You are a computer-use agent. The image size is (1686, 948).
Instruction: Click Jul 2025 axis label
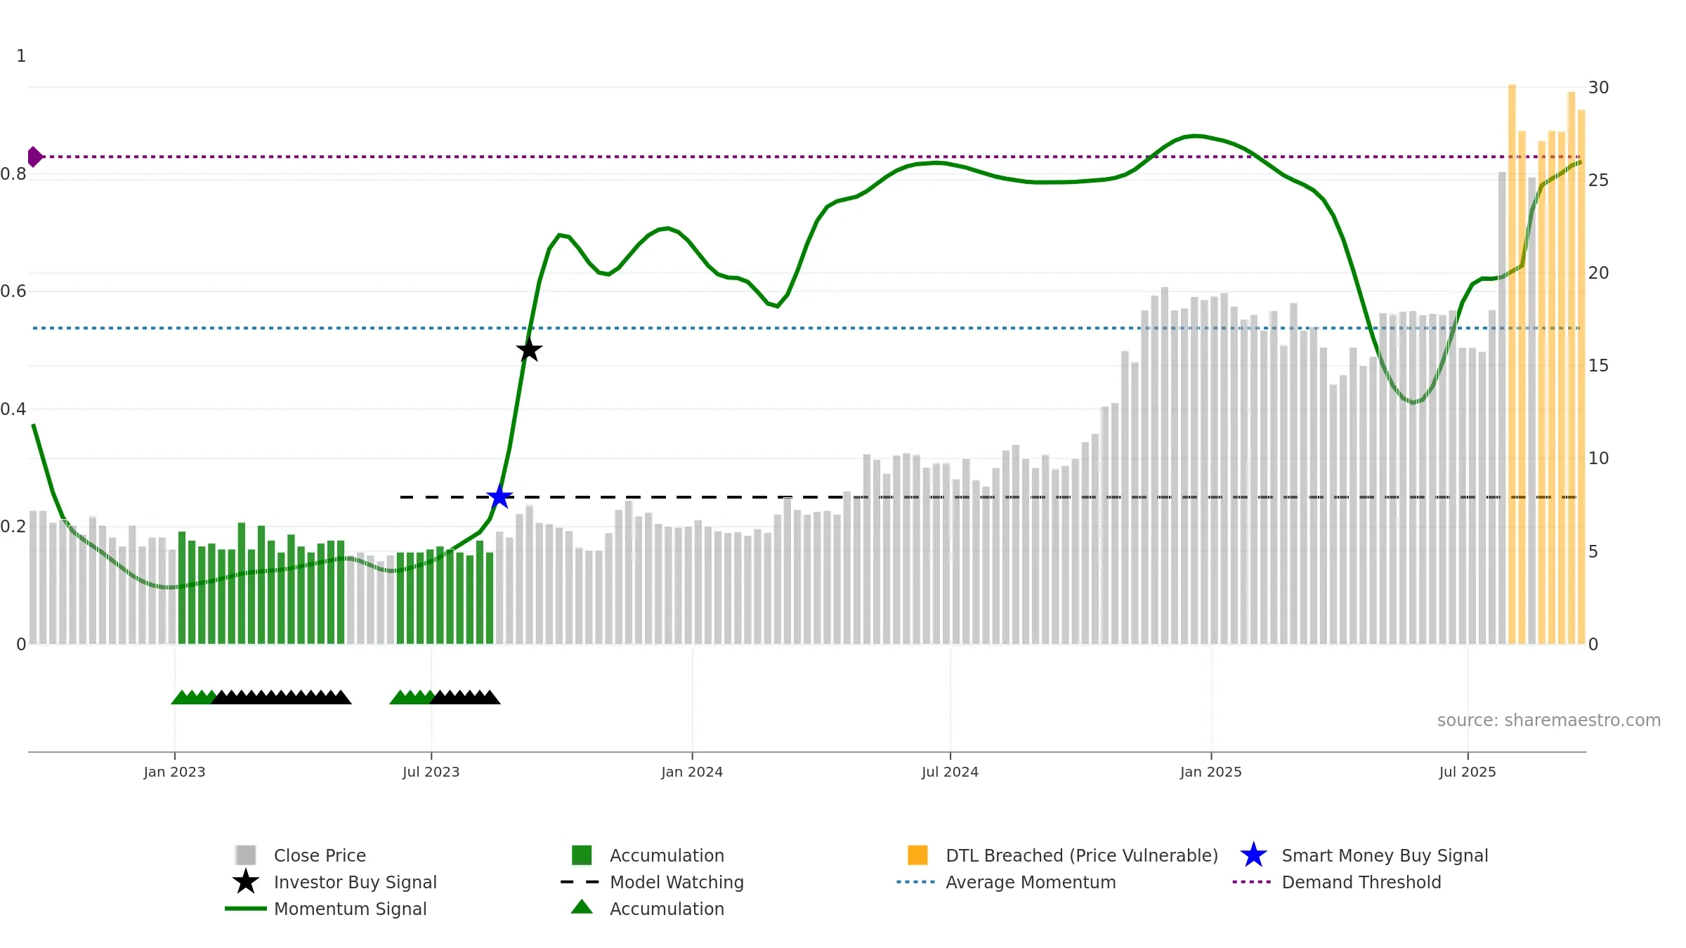click(1468, 772)
